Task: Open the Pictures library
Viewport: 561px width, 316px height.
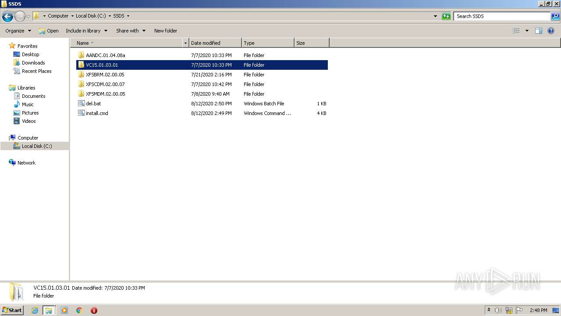Action: 30,113
